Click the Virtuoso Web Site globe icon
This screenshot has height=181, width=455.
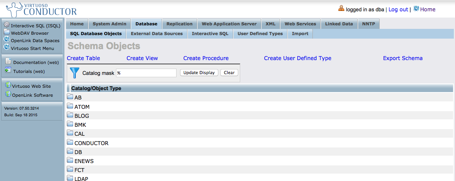point(8,85)
